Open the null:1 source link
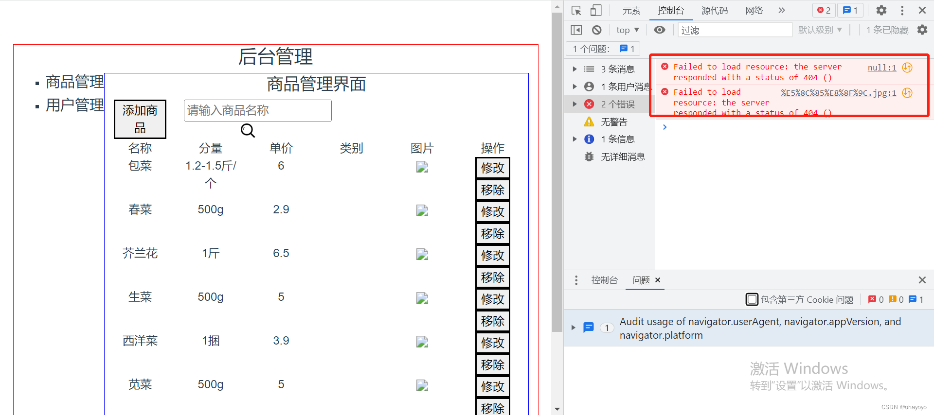Screen dimensions: 934x415 point(882,68)
